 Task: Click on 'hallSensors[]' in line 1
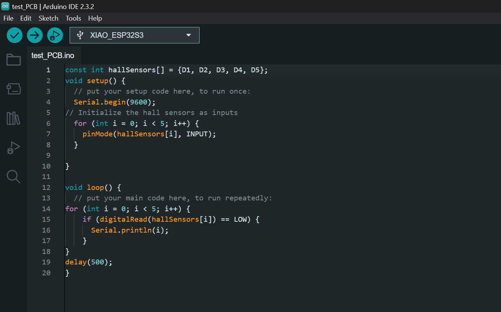(136, 70)
